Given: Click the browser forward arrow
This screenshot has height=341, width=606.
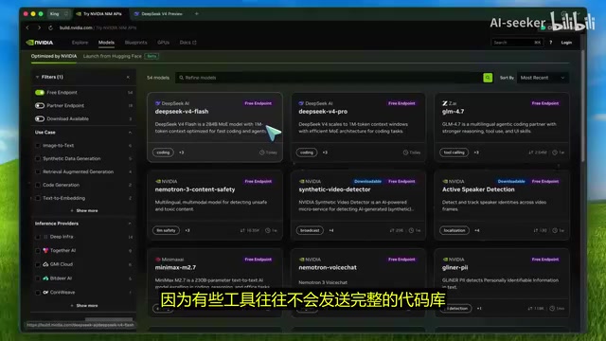Looking at the screenshot, I should coord(39,27).
